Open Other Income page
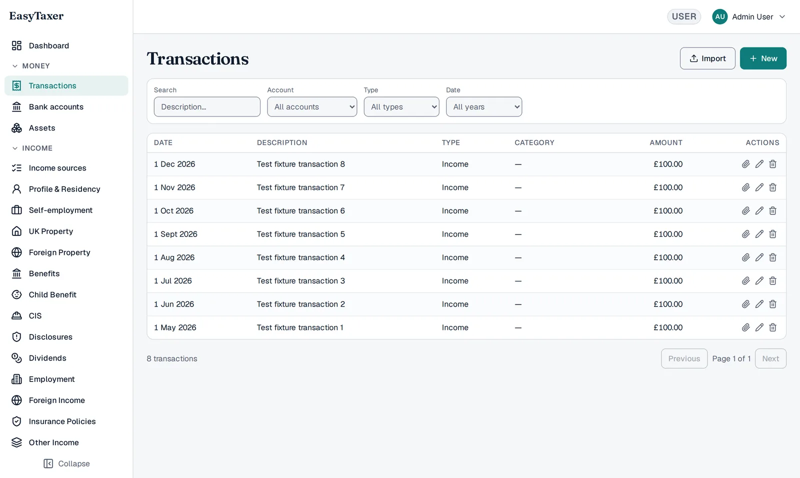Viewport: 800px width, 478px height. click(x=66, y=442)
